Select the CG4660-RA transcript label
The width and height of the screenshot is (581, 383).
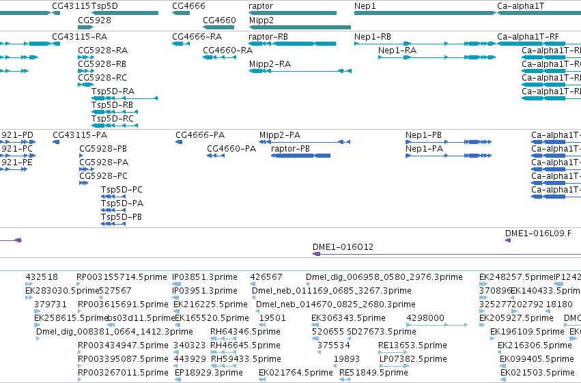click(228, 51)
